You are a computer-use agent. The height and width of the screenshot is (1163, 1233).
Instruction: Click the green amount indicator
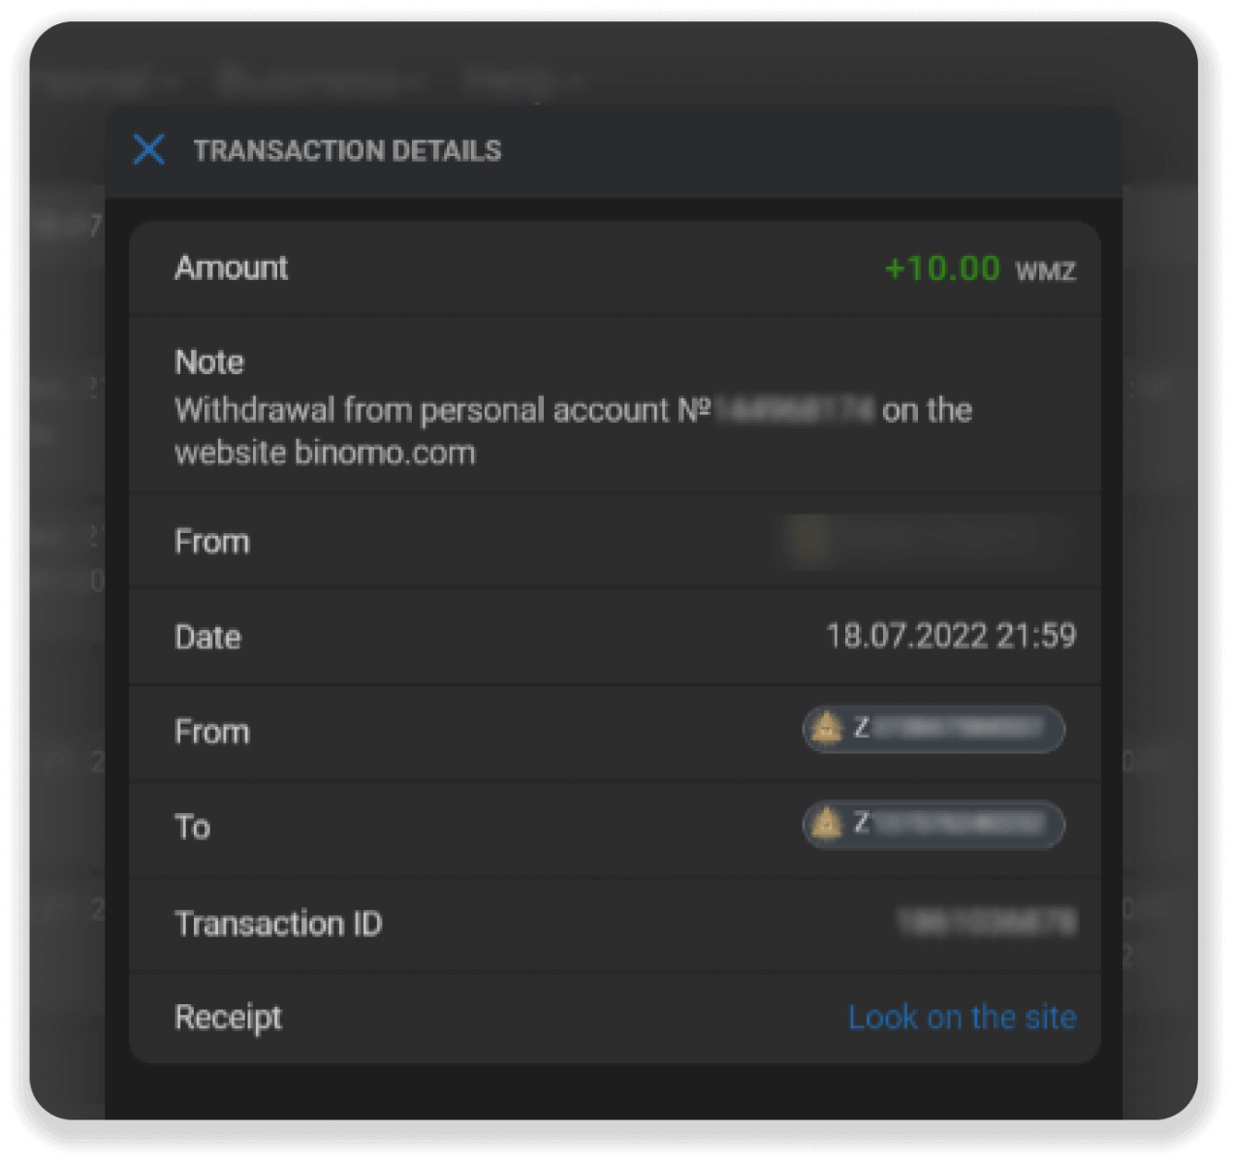941,268
